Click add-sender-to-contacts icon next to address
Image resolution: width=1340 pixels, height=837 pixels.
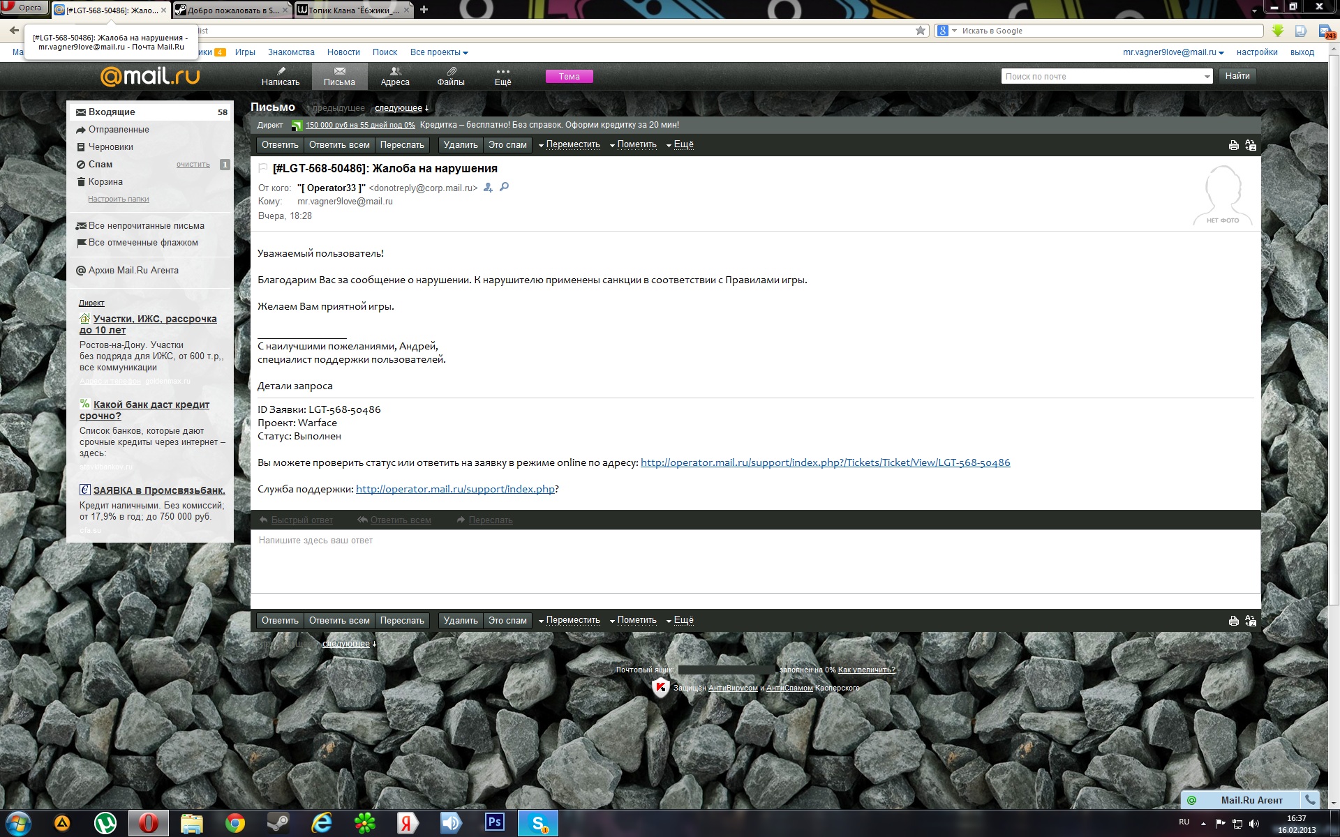488,187
